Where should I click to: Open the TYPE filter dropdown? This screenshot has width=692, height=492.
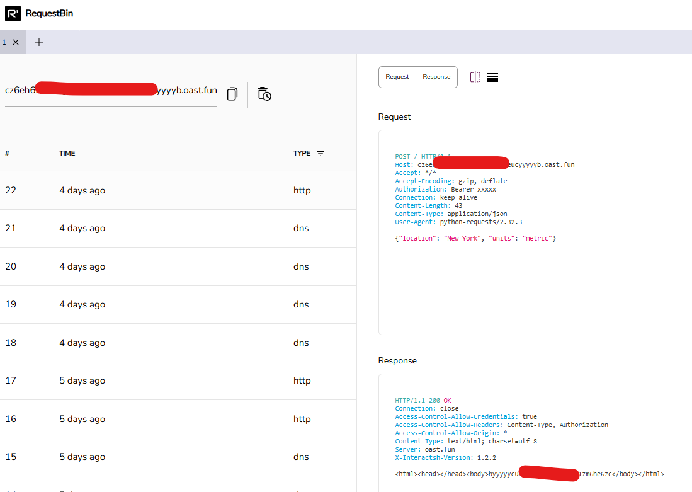point(321,153)
